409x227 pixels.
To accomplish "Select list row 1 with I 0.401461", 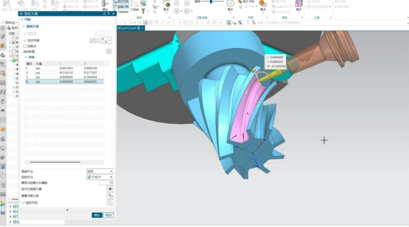I will click(x=65, y=68).
